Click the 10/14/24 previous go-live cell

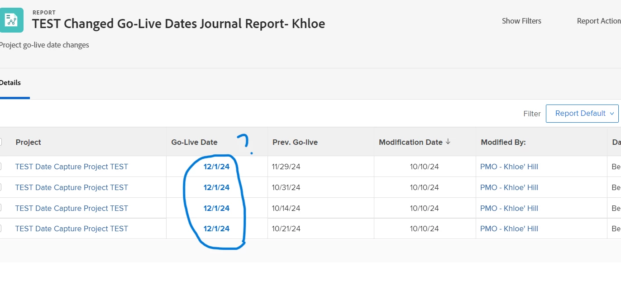tap(286, 208)
